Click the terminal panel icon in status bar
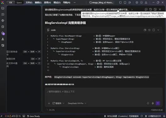 (24, 116)
